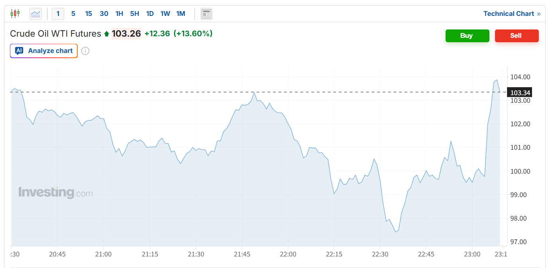
Task: Toggle the news overlay icon
Action: (206, 14)
